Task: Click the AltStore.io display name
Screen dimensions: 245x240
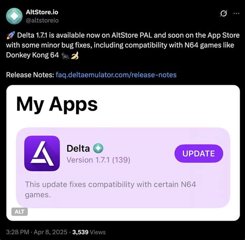Action: tap(42, 12)
